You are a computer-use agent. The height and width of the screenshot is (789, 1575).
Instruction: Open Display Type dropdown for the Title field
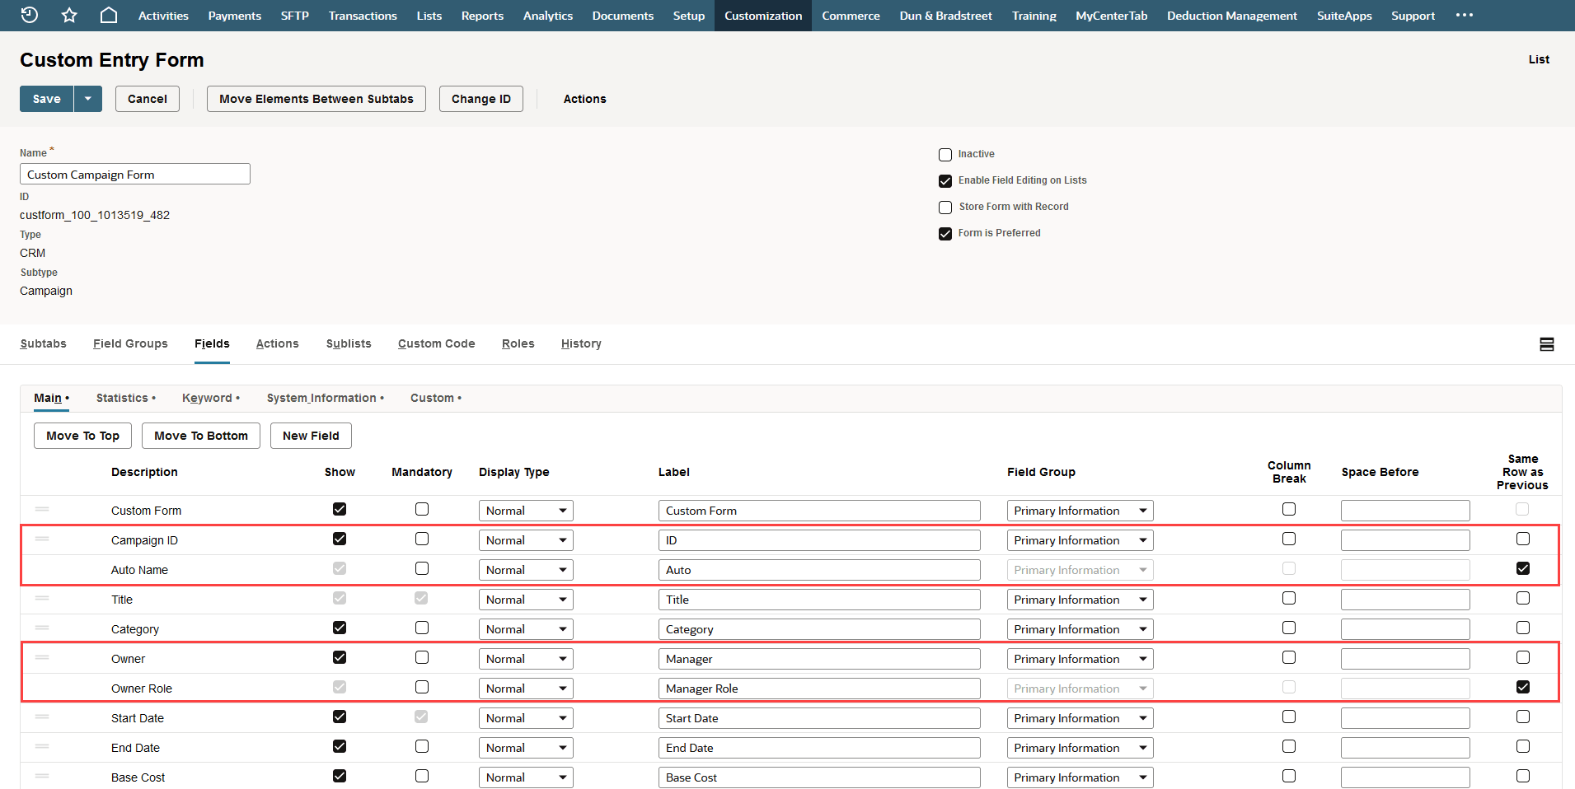[x=525, y=599]
